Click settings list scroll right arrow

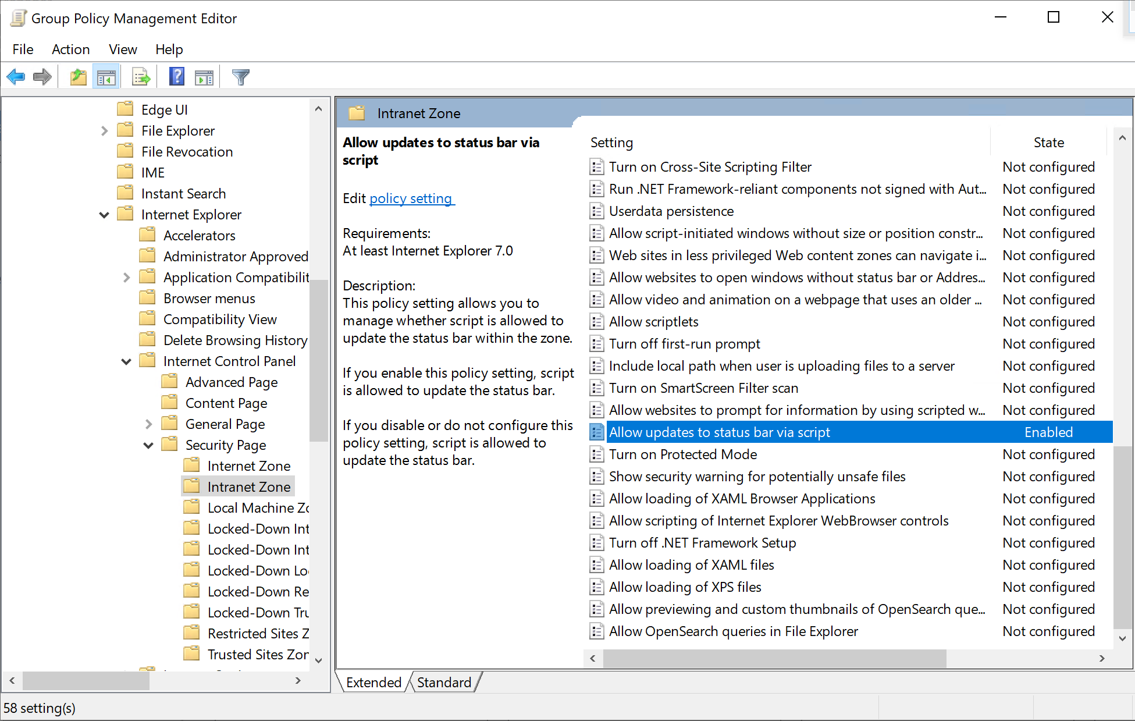tap(1102, 658)
